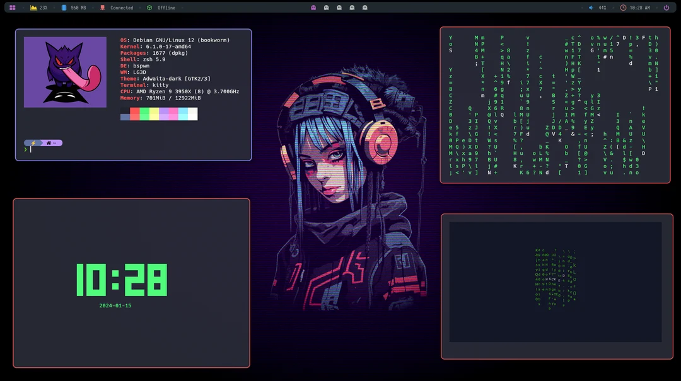Mute audio by clicking the 44% volume indicator
This screenshot has height=381, width=681.
603,8
